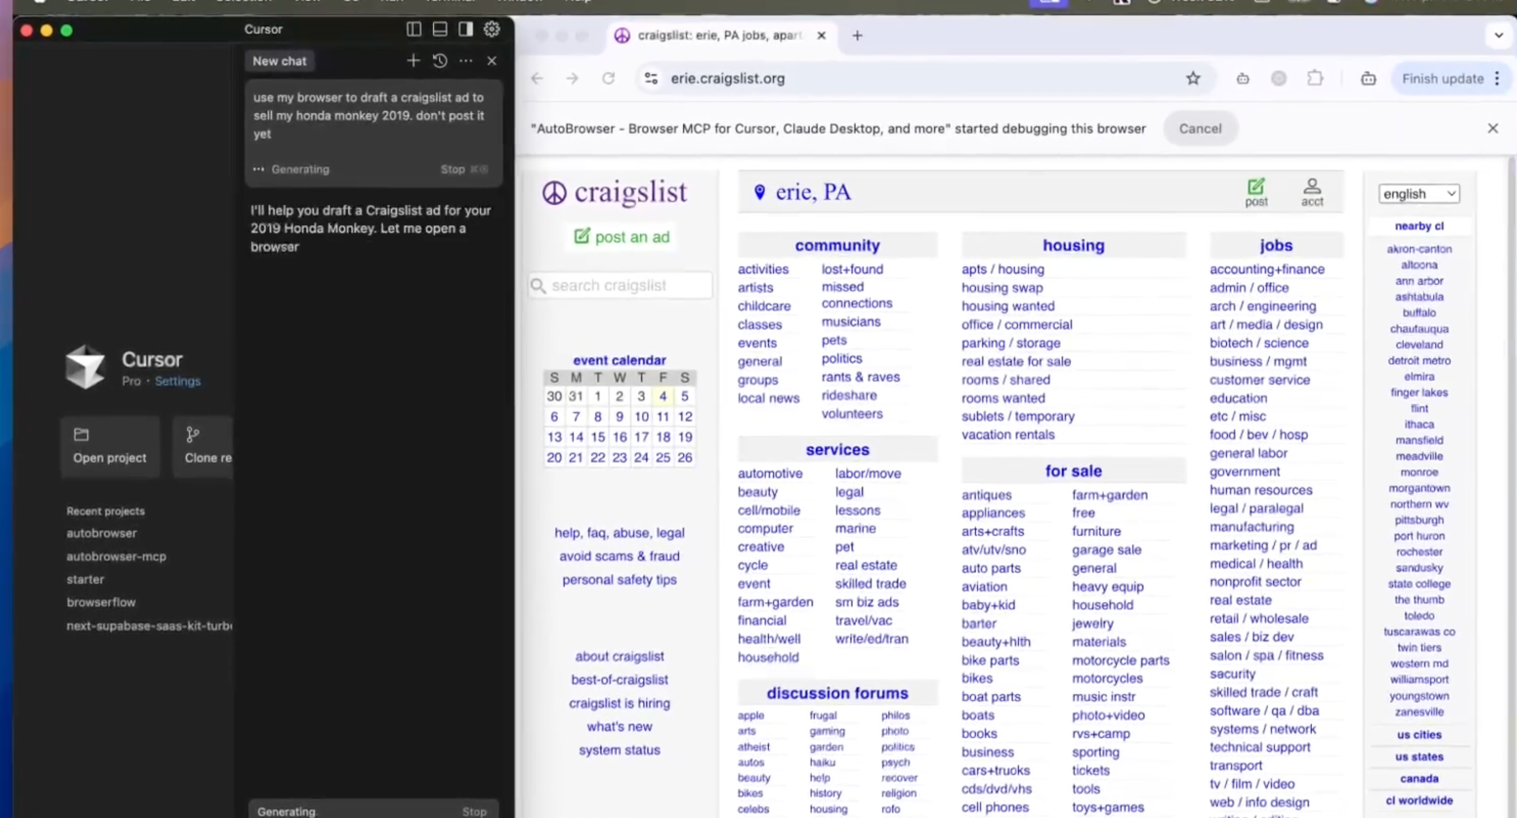Screen dimensions: 1517x818
Task: Click post an ad link
Action: (x=622, y=236)
